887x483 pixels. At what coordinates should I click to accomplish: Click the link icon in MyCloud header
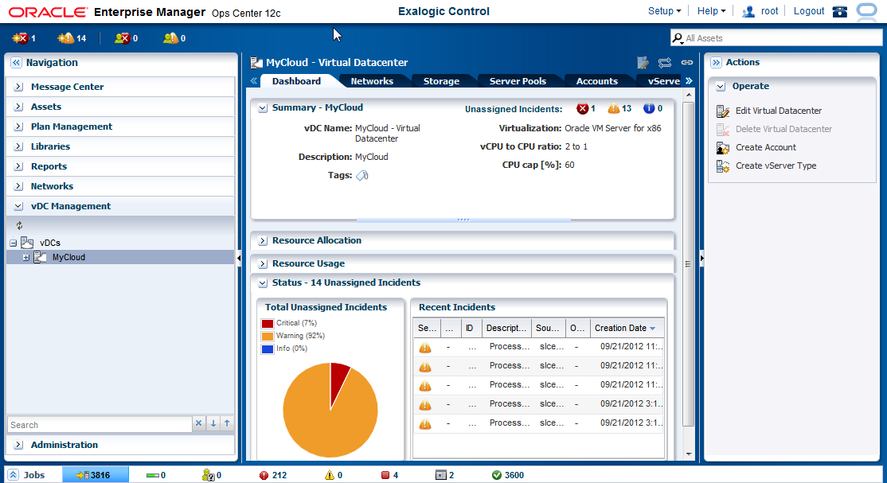click(x=686, y=62)
